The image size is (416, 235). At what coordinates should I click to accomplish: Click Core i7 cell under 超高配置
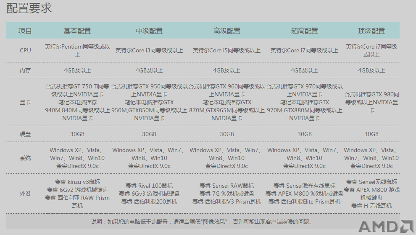tap(304, 50)
